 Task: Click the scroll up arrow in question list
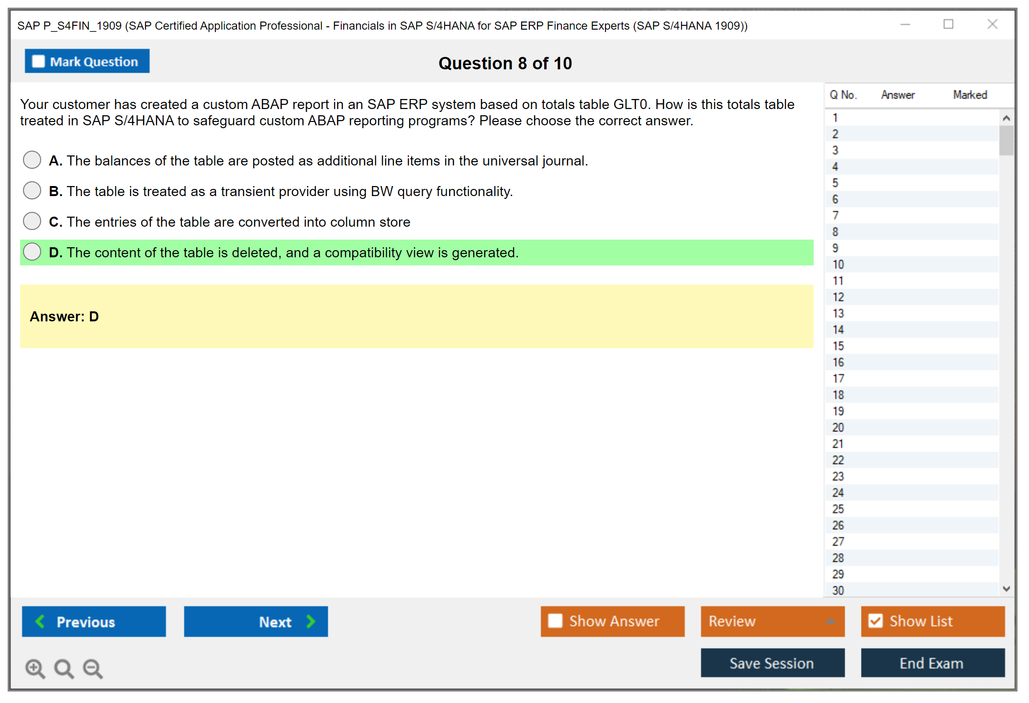[x=1006, y=118]
